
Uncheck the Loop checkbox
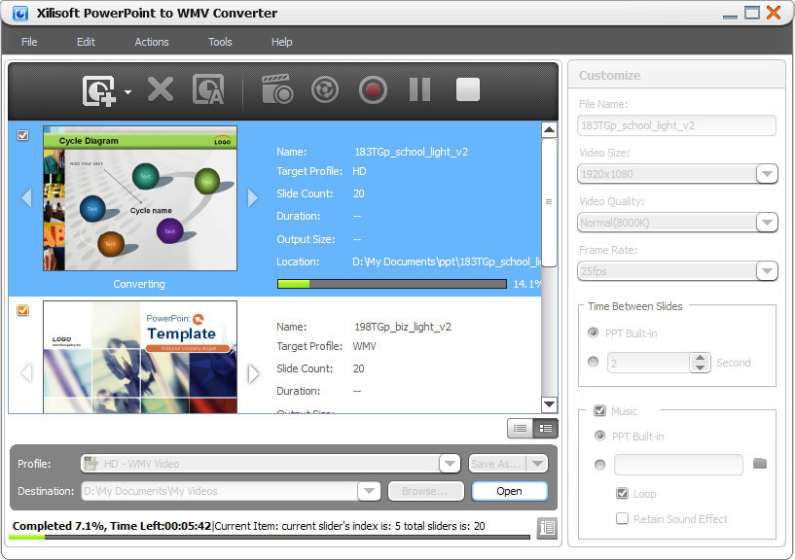click(x=622, y=493)
